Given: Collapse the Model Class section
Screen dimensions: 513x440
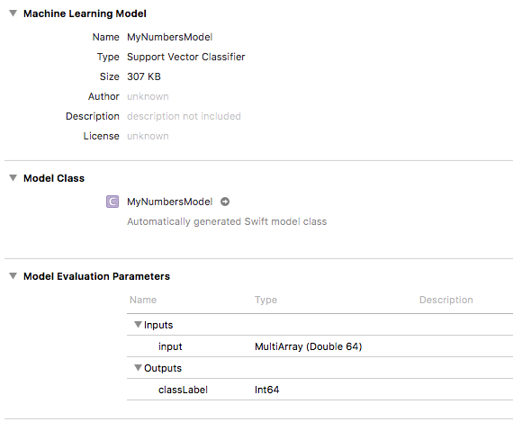Looking at the screenshot, I should pyautogui.click(x=13, y=178).
